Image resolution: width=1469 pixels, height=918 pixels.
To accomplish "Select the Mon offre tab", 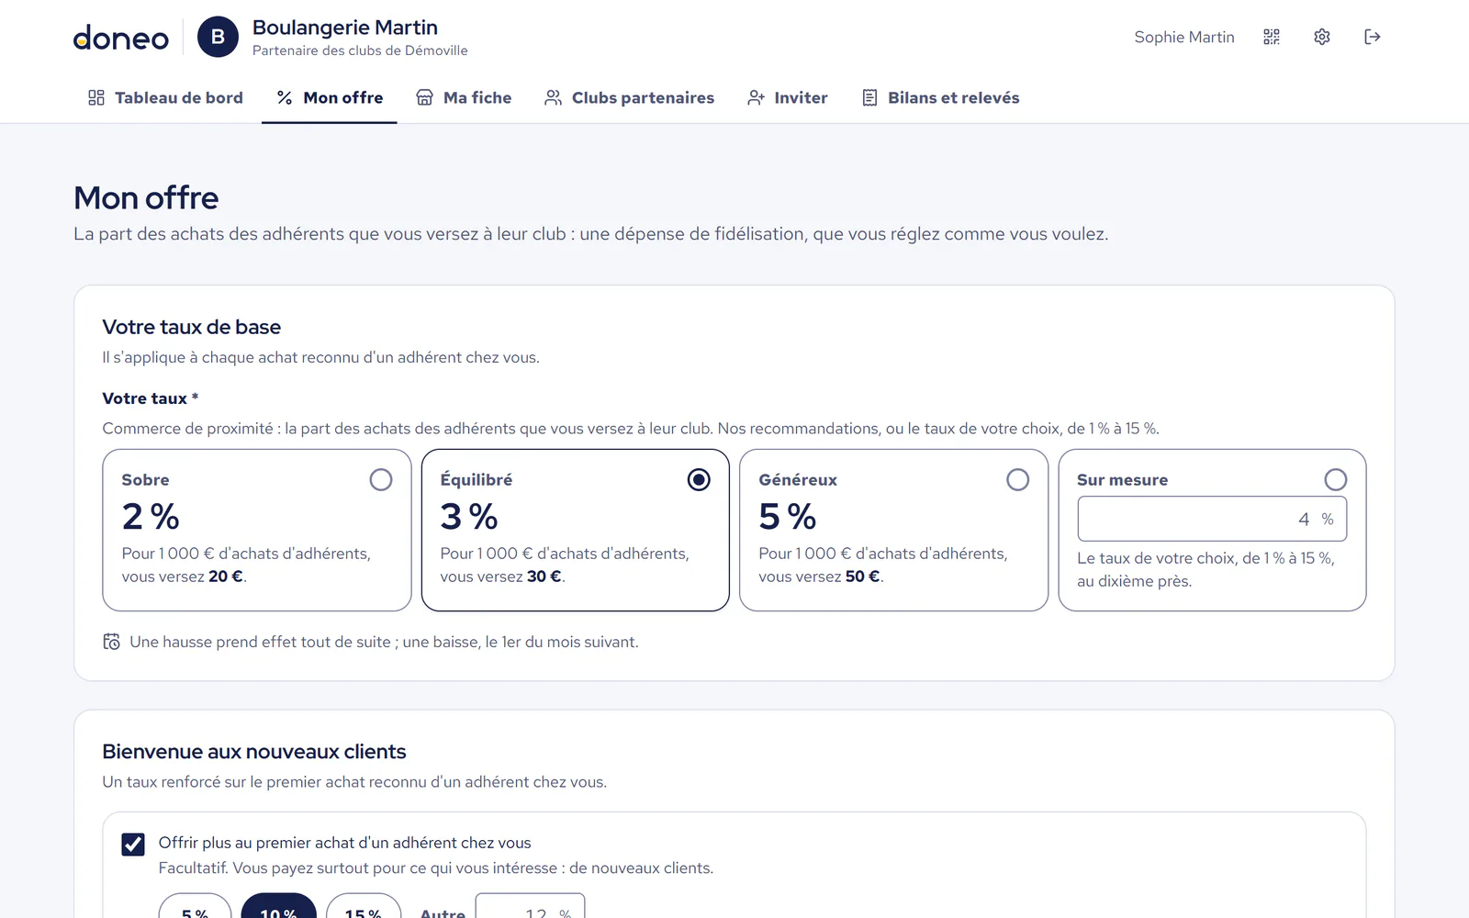I will (330, 97).
